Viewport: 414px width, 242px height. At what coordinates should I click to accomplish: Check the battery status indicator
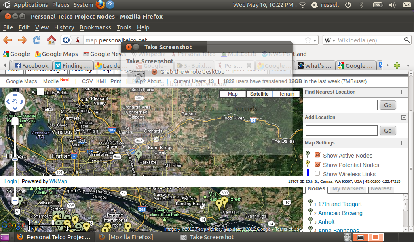pos(378,5)
